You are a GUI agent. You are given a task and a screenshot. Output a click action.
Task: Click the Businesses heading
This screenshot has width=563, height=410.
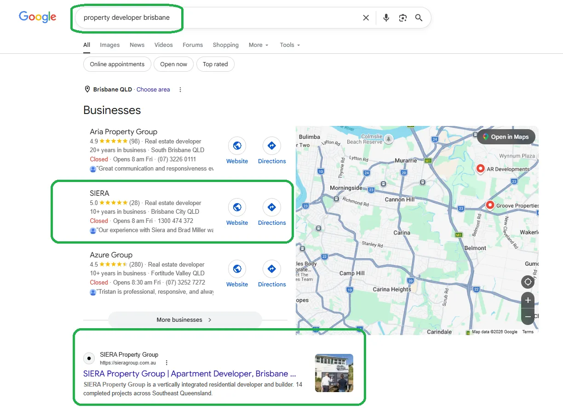(112, 110)
